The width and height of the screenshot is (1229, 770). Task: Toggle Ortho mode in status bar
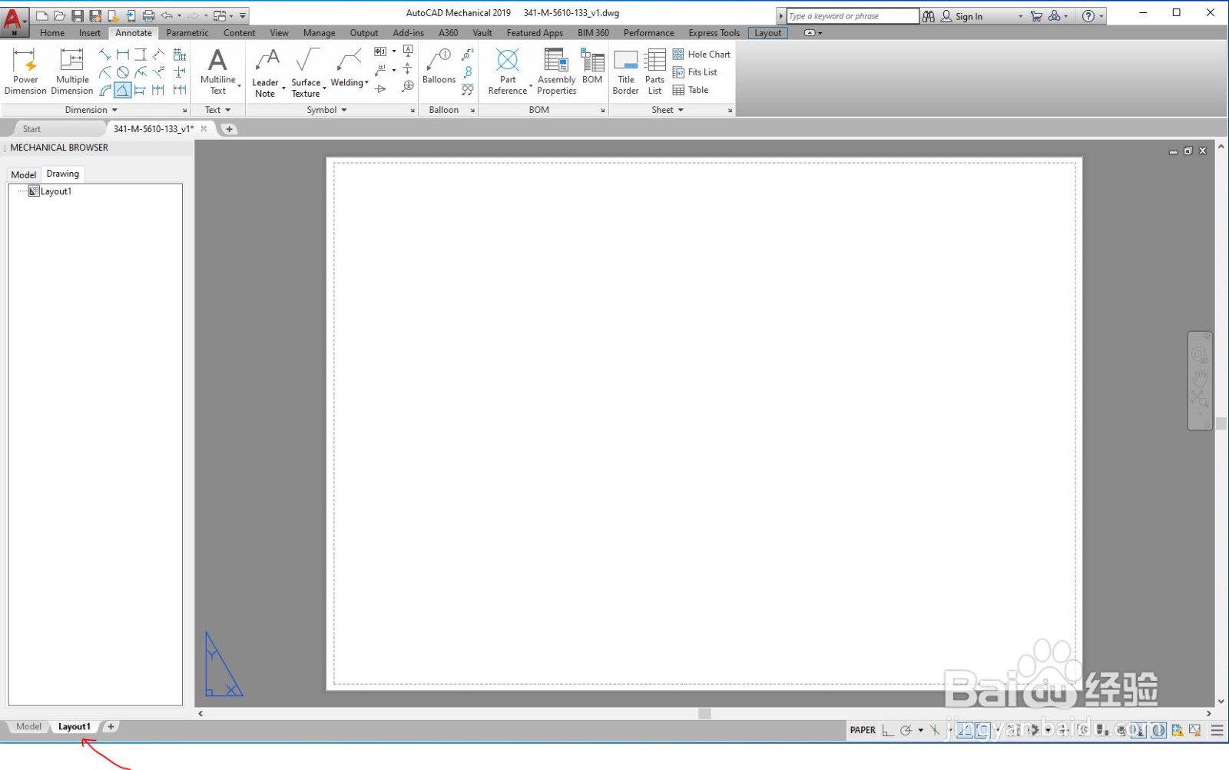pos(888,730)
